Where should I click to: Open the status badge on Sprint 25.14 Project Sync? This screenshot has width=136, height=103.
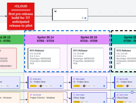[x=33, y=86]
